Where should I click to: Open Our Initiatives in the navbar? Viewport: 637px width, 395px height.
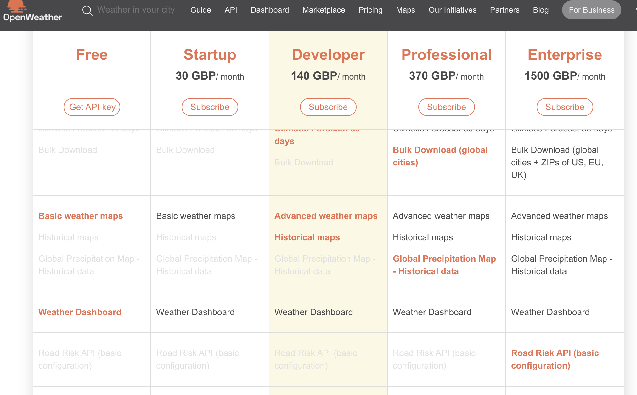pyautogui.click(x=452, y=10)
